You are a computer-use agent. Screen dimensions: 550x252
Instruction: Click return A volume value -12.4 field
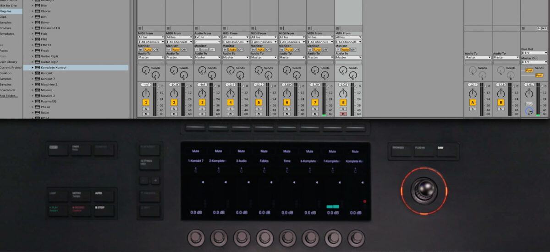[x=473, y=85]
